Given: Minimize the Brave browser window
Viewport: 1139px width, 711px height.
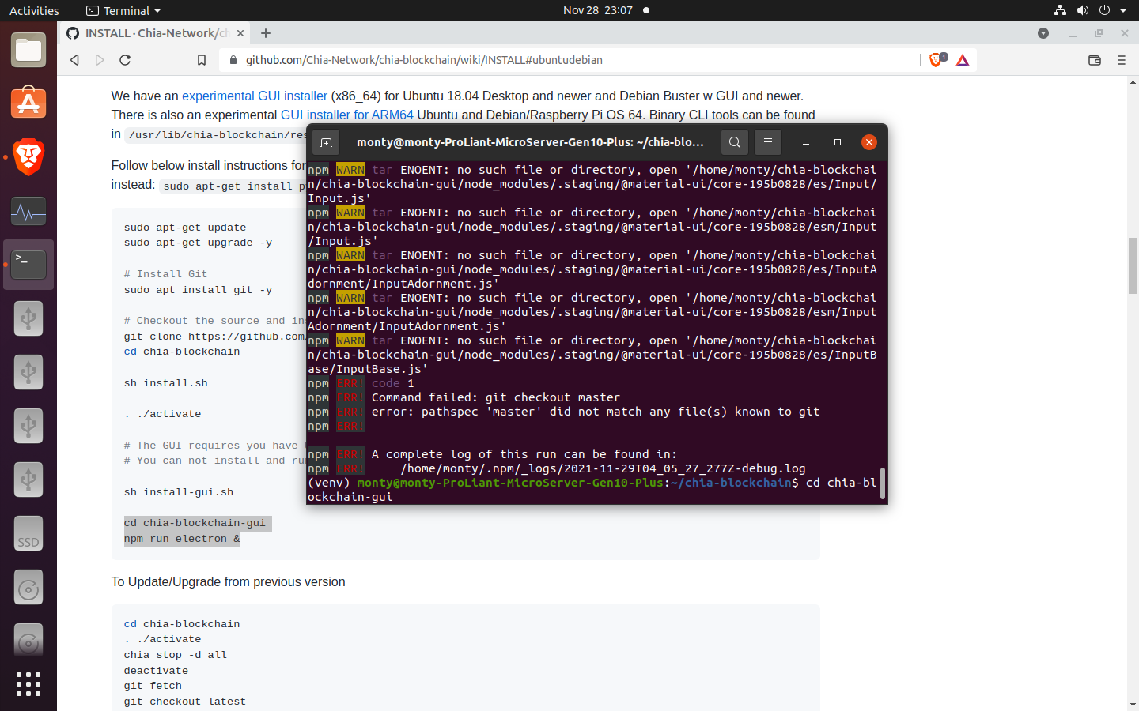Looking at the screenshot, I should [x=1073, y=33].
